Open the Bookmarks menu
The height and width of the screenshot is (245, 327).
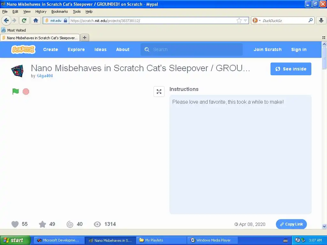(60, 11)
